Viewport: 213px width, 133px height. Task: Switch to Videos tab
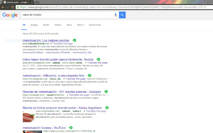click(x=58, y=25)
